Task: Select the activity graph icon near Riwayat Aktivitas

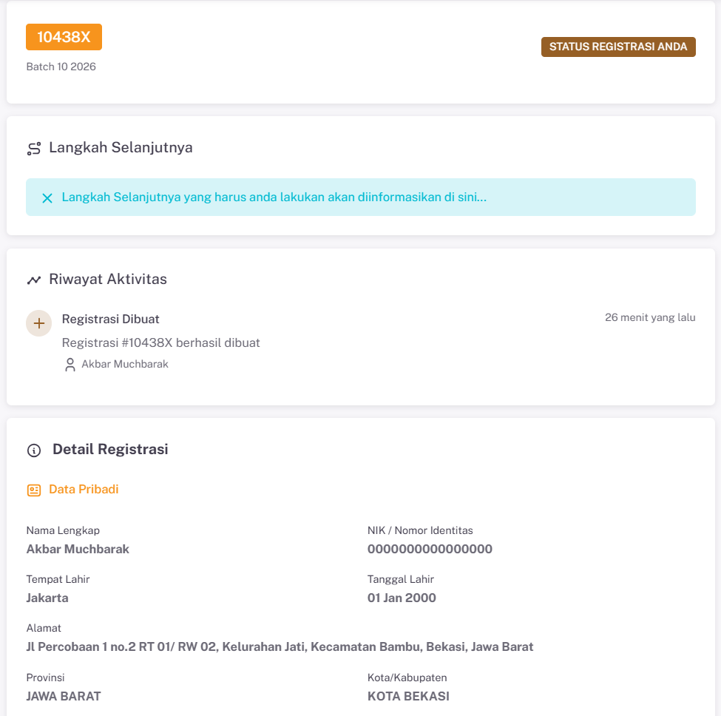Action: coord(34,279)
